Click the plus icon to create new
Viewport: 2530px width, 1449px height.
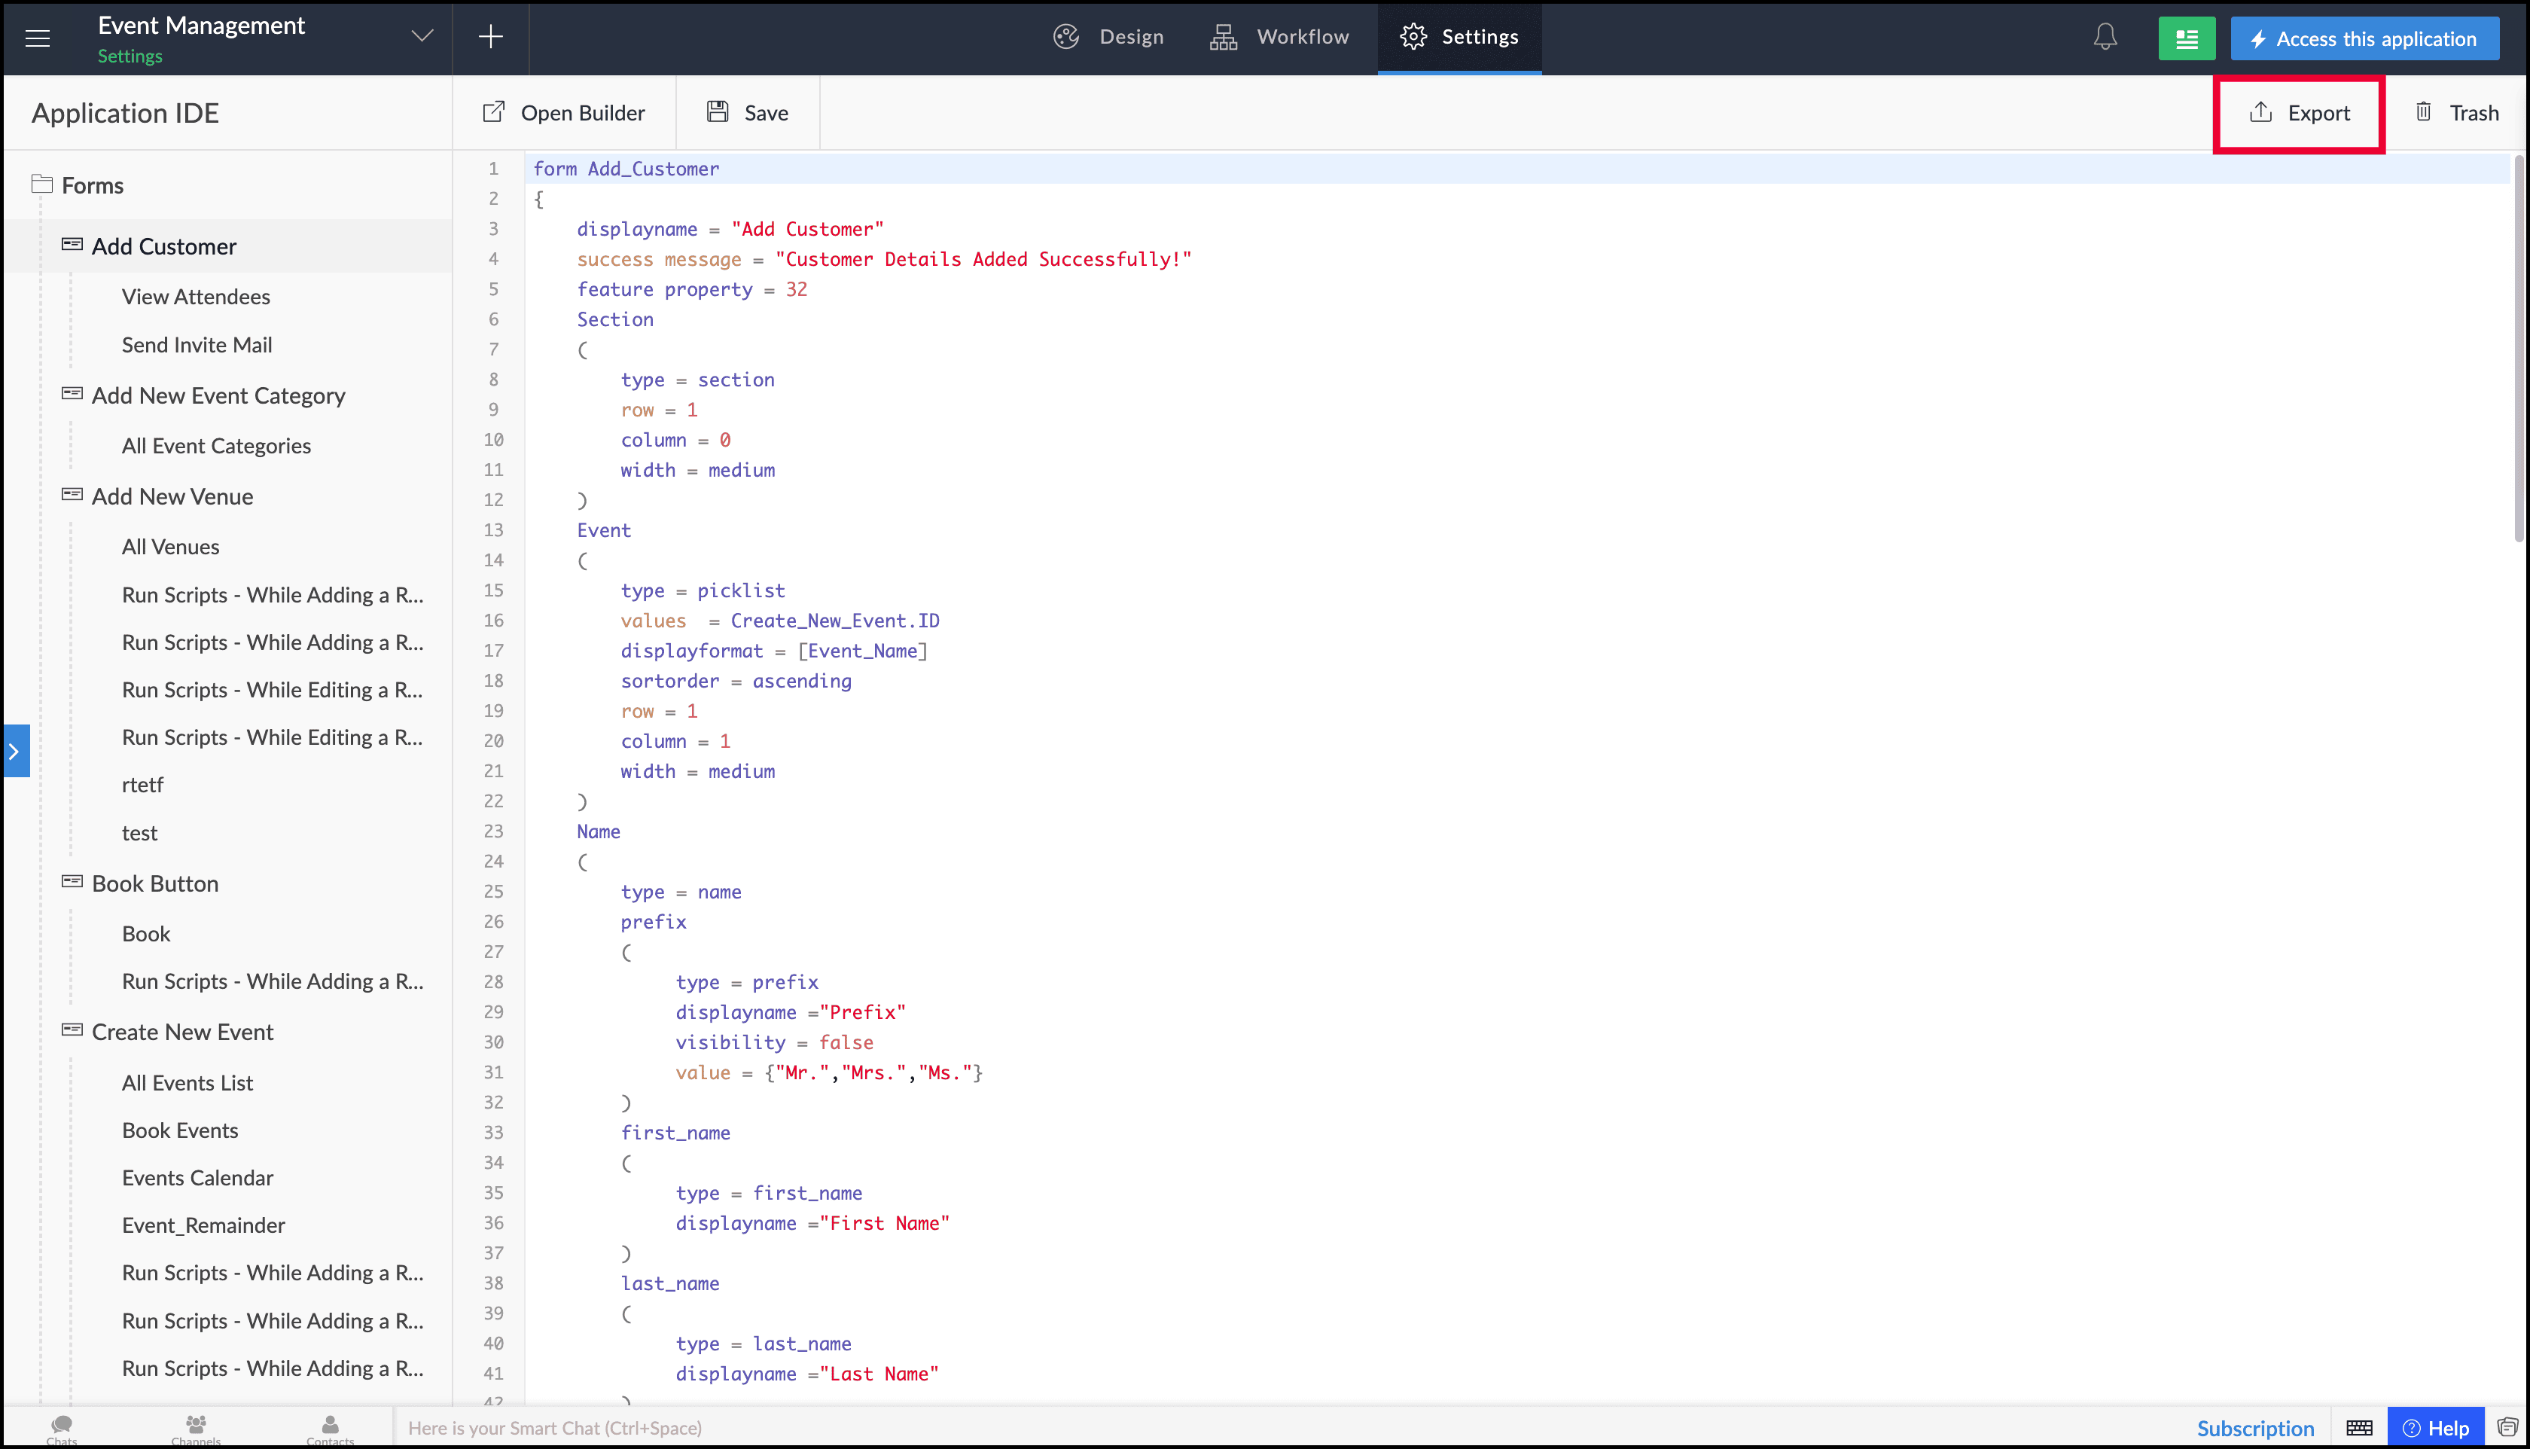click(490, 38)
